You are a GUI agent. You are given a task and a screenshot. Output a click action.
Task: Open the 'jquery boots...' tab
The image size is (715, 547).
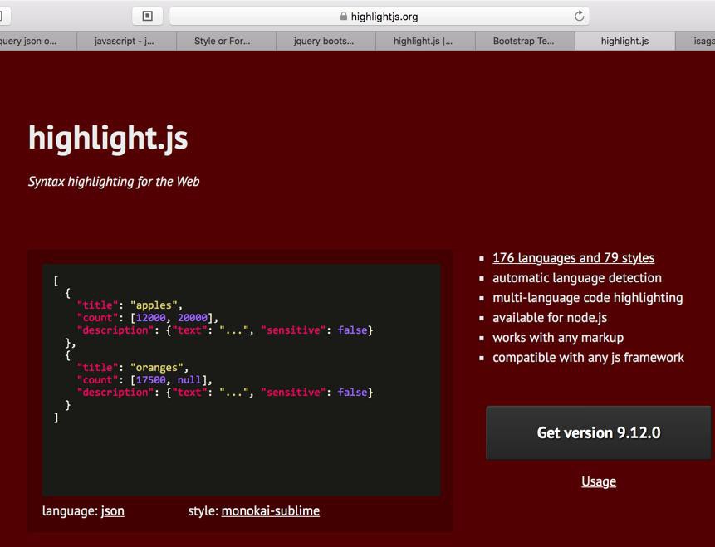tap(326, 41)
